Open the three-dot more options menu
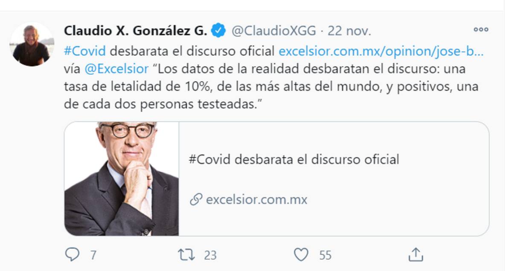 481,30
